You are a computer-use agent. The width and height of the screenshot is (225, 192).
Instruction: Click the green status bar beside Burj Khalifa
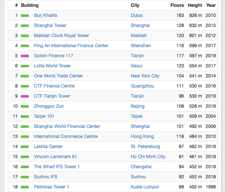(25, 16)
